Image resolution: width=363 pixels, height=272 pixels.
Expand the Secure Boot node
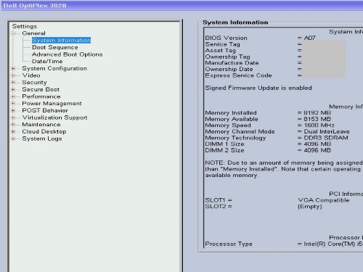(13, 90)
